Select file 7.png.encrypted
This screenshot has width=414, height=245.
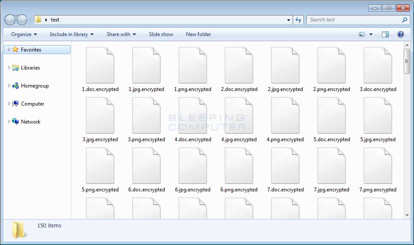pos(378,169)
